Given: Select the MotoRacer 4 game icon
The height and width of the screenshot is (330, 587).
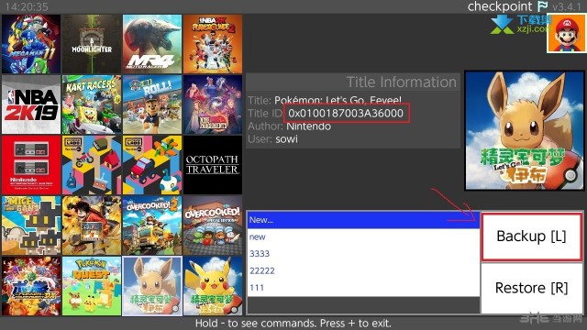Looking at the screenshot, I should coord(152,44).
